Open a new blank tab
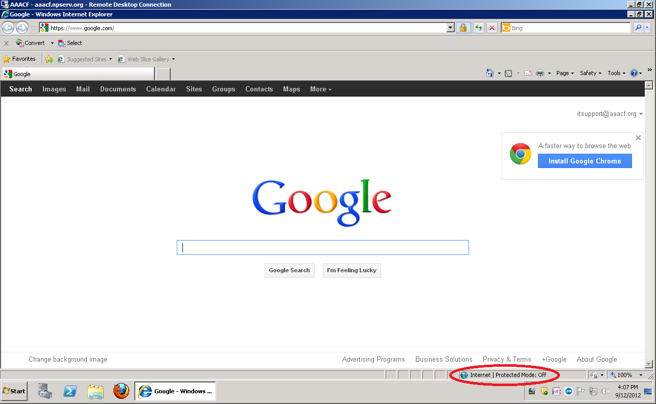The width and height of the screenshot is (656, 404). 162,74
